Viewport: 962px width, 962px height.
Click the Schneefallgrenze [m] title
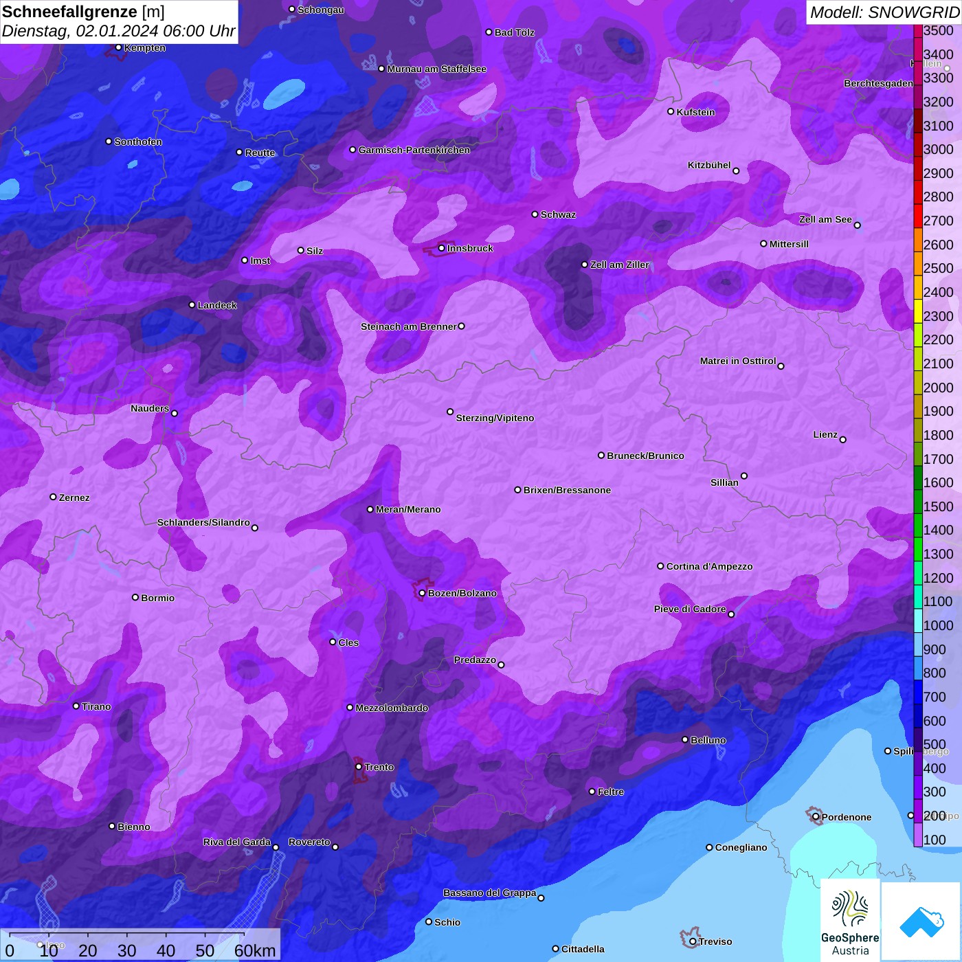pos(83,12)
